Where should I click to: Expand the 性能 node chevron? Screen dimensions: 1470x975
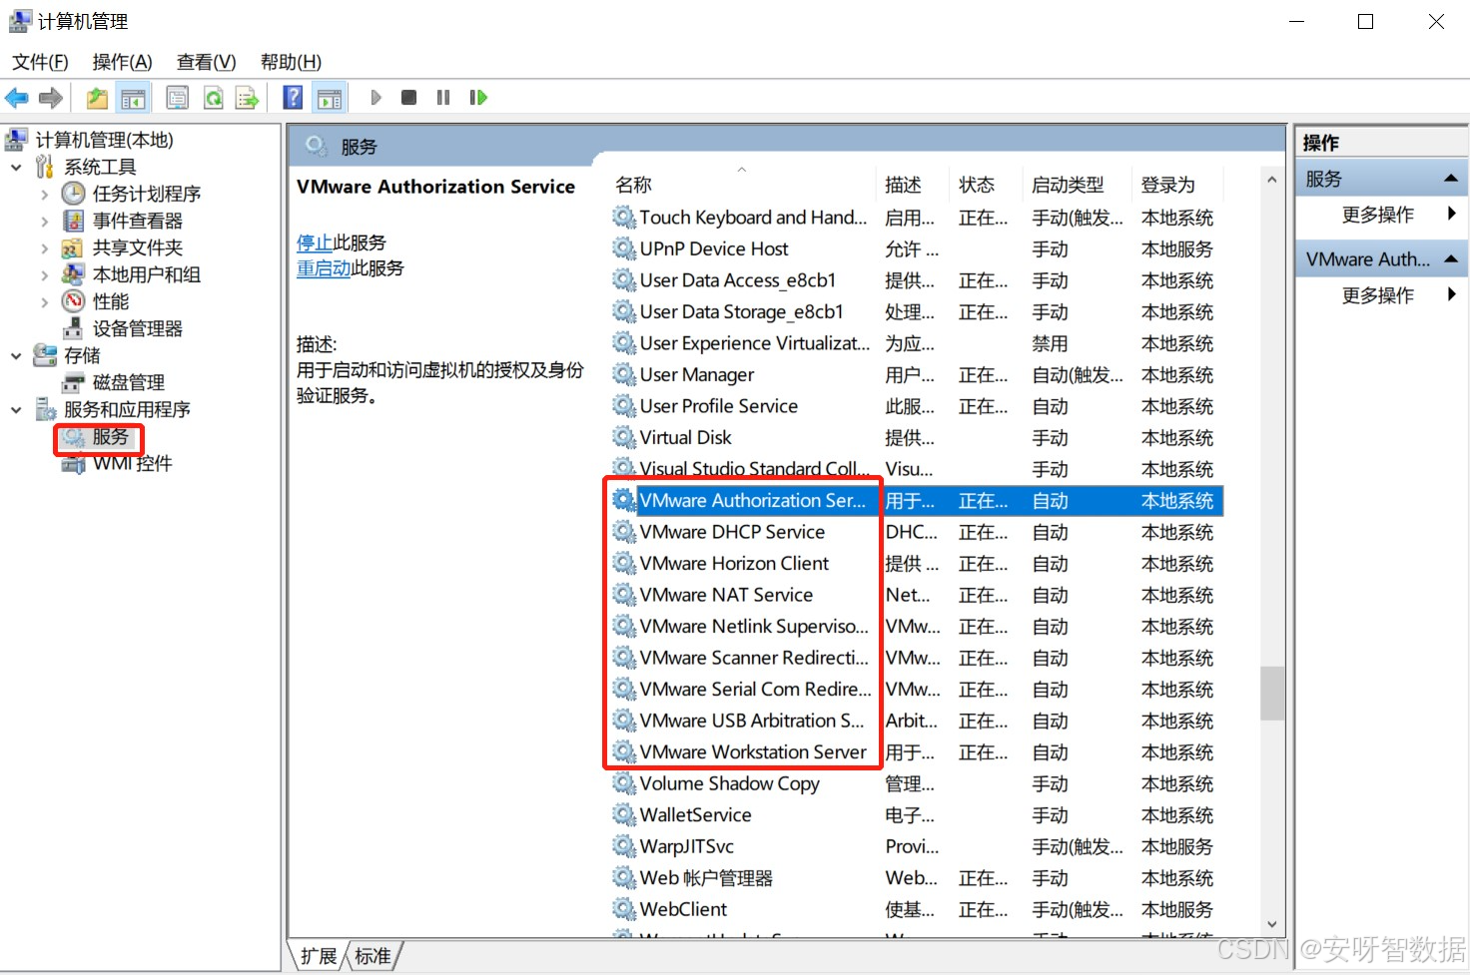(44, 301)
